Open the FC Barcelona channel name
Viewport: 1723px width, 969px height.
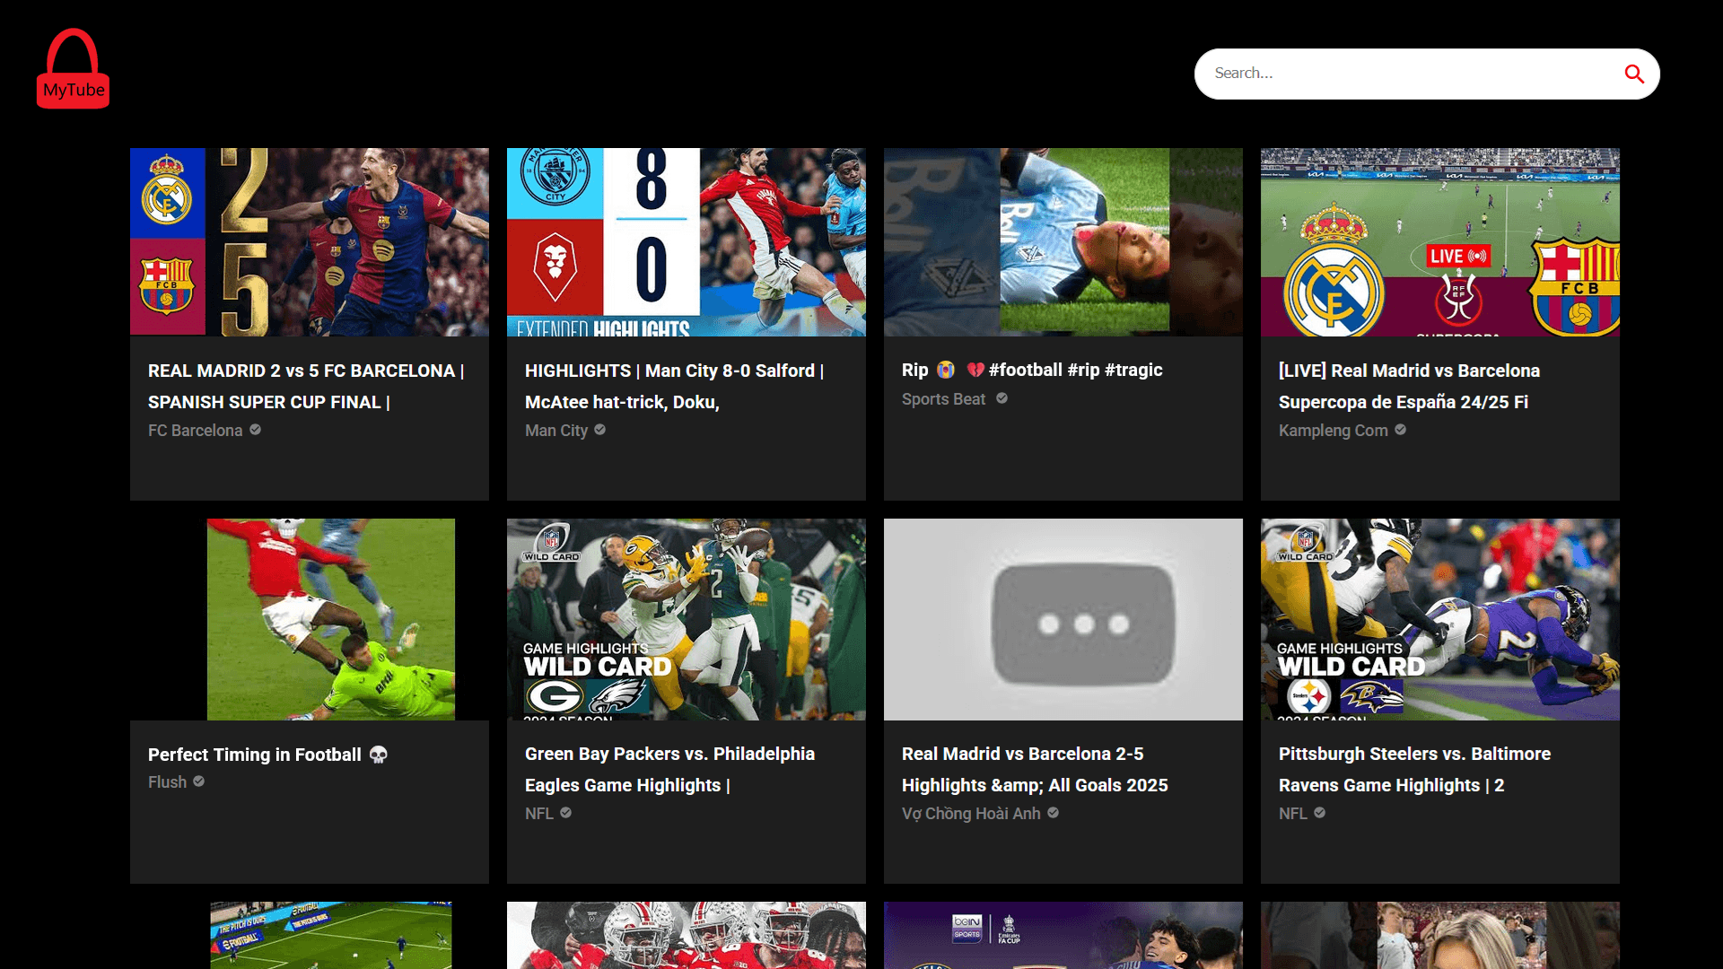point(195,431)
